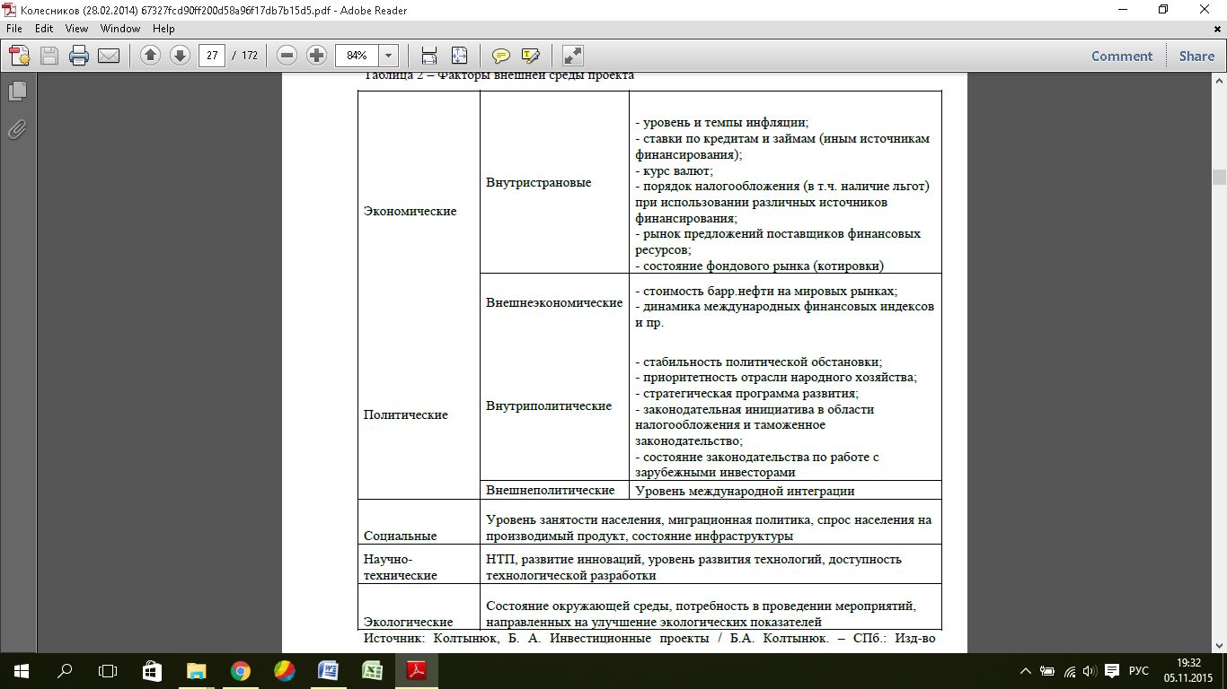Switch input language РУС
The height and width of the screenshot is (689, 1227).
point(1138,671)
